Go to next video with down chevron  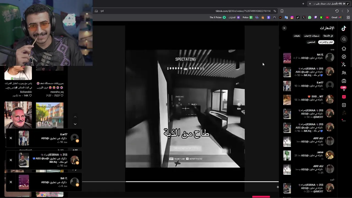75,124
